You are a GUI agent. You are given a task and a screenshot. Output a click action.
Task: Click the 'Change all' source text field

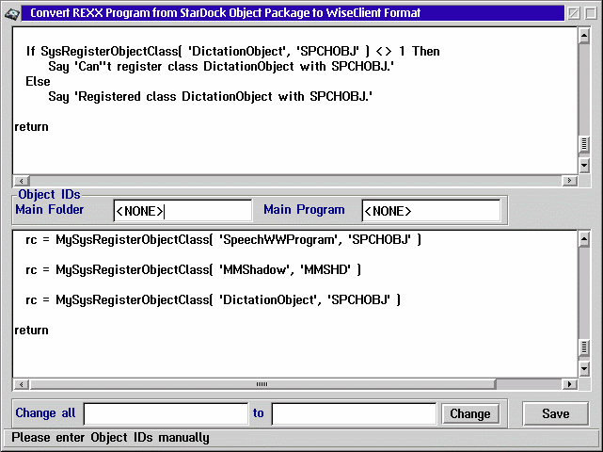click(x=166, y=413)
